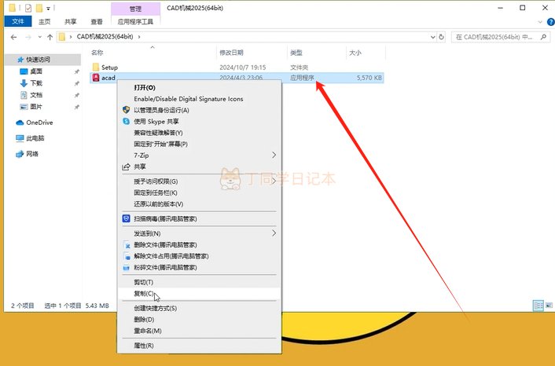Switch to the View (查看) ribbon tab

point(97,21)
